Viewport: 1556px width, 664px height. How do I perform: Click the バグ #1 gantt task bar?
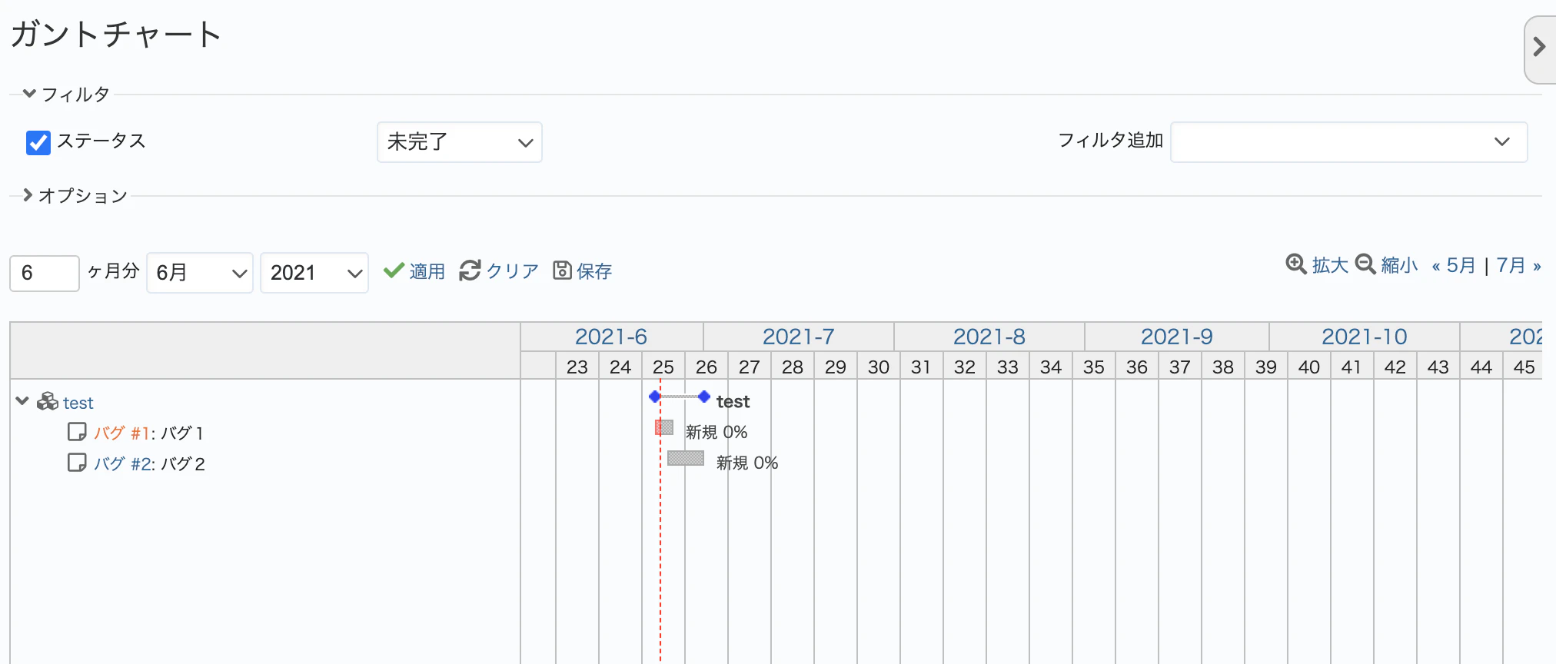(x=664, y=427)
